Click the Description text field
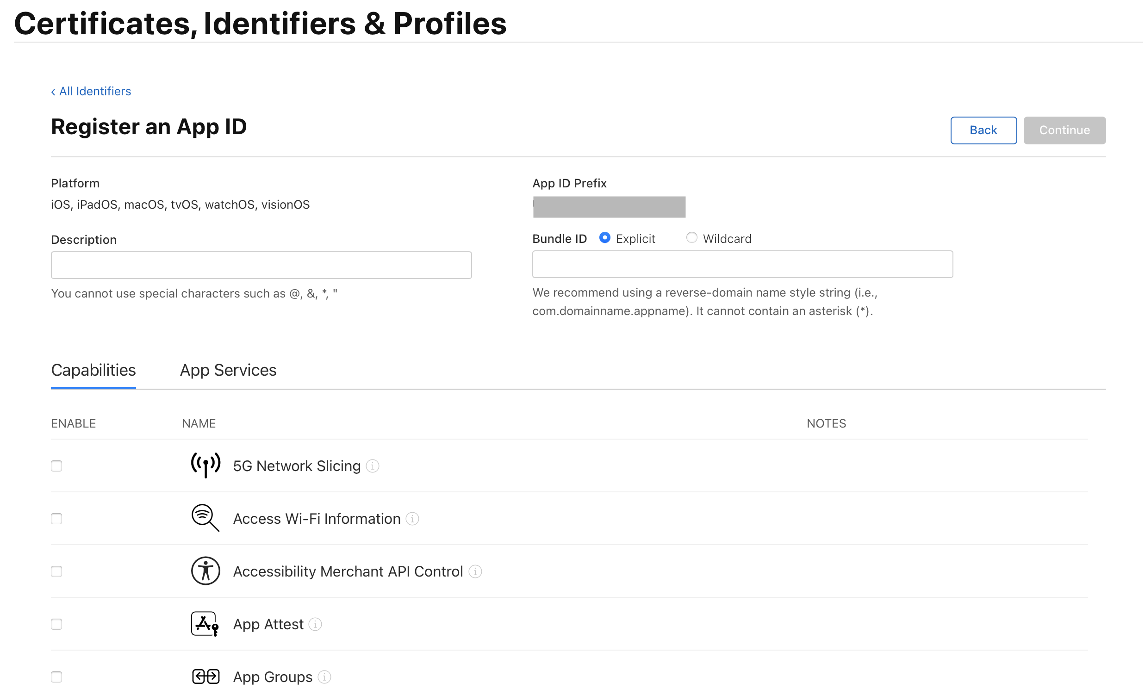Screen dimensions: 1145x695 click(x=261, y=265)
